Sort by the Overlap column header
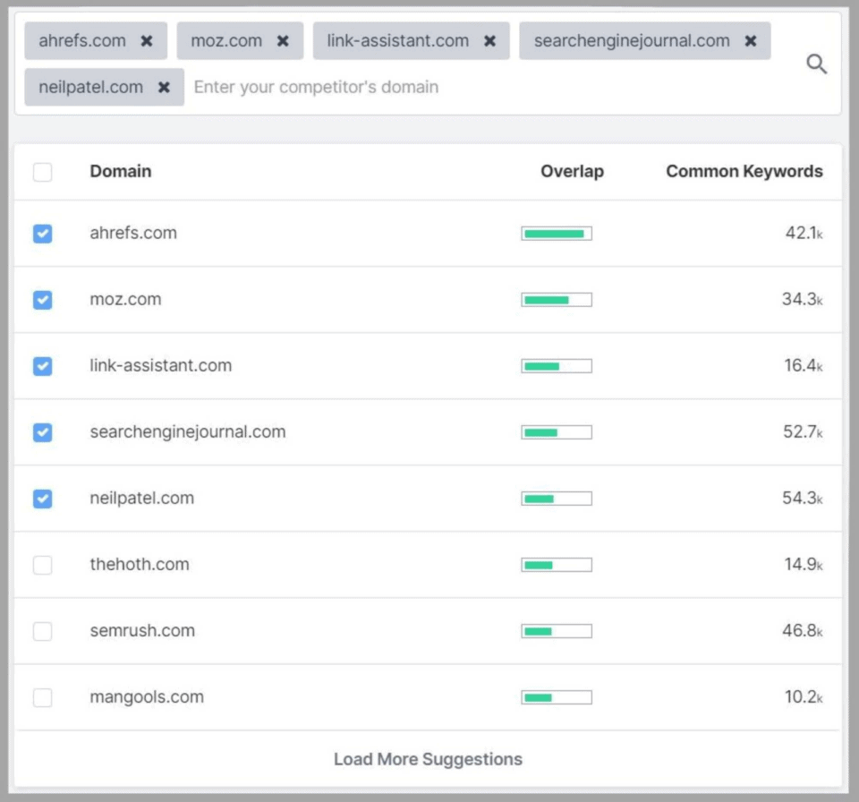The image size is (859, 802). click(x=572, y=172)
